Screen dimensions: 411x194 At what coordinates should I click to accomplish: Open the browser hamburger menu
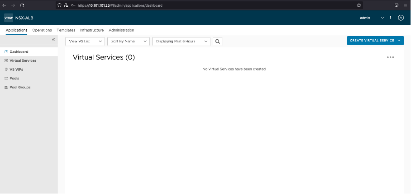(405, 5)
